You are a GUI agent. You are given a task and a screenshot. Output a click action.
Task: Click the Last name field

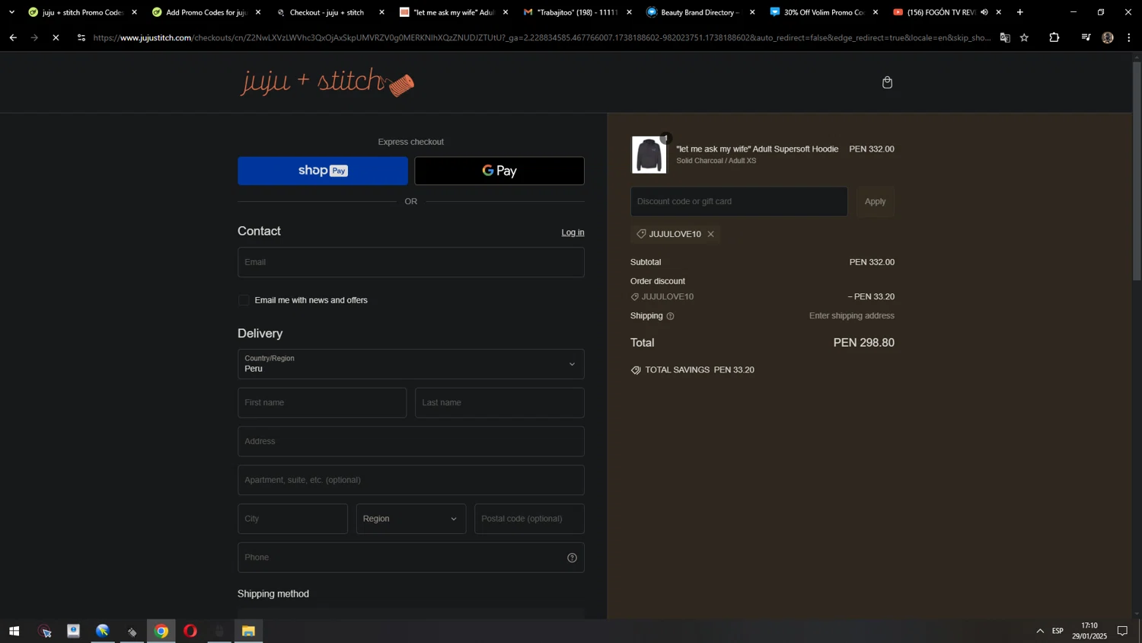click(x=499, y=402)
